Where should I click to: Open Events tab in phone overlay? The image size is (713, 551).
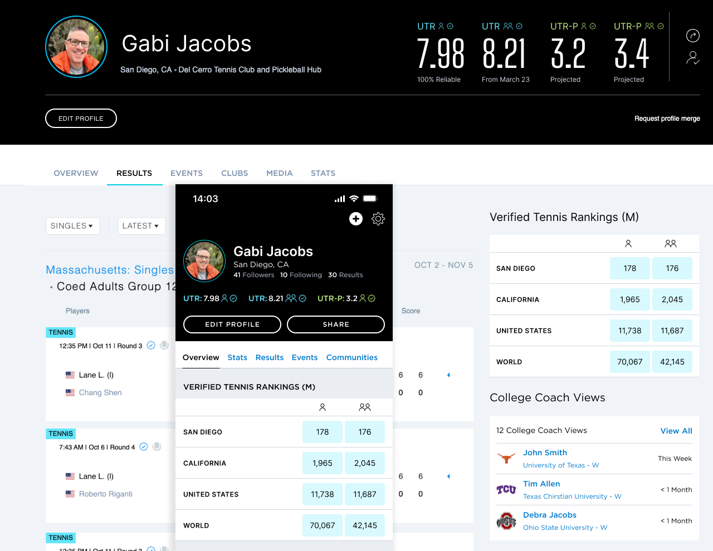tap(305, 357)
